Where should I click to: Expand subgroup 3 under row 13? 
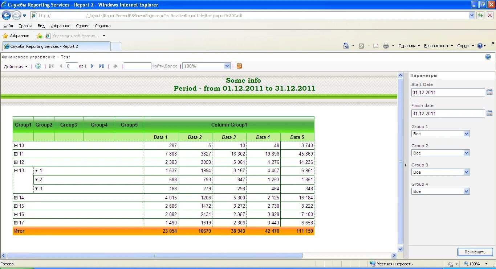click(36, 189)
